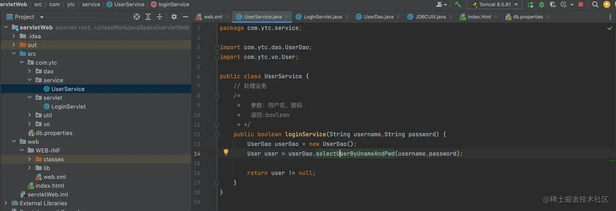Select LoginServlet in project tree
The width and height of the screenshot is (616, 211).
point(96,106)
